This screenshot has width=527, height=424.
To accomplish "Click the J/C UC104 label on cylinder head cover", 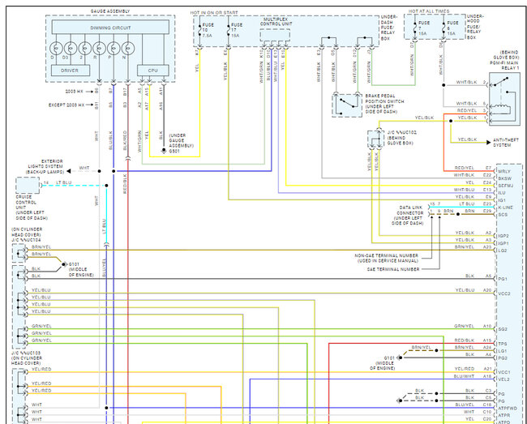I will (x=26, y=234).
